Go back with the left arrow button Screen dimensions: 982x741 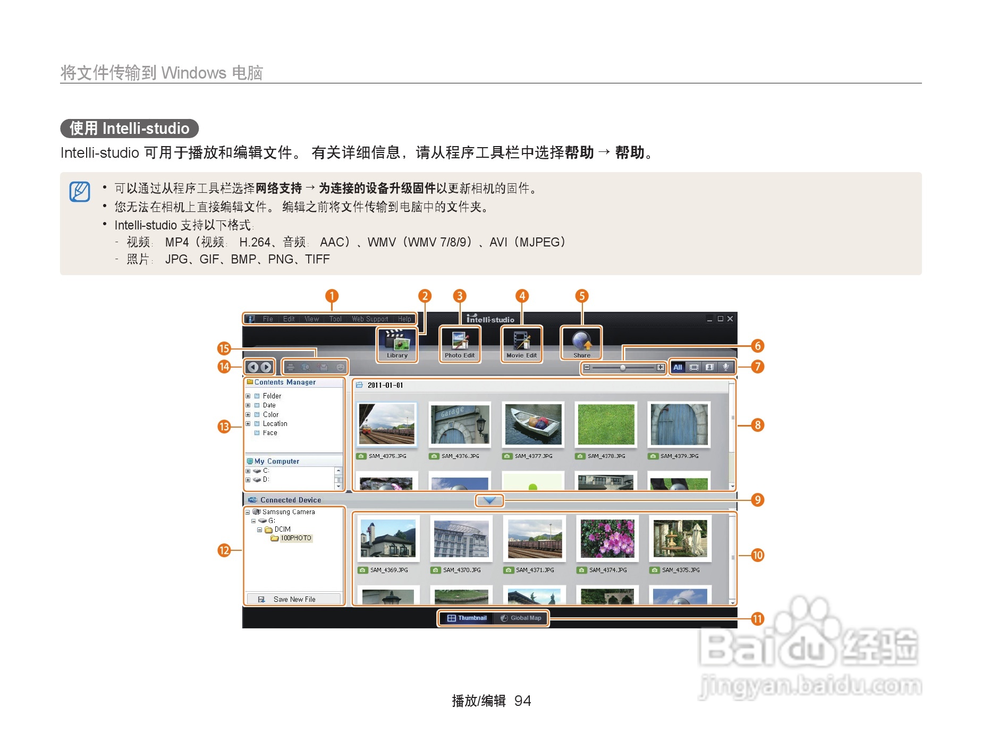pos(253,367)
